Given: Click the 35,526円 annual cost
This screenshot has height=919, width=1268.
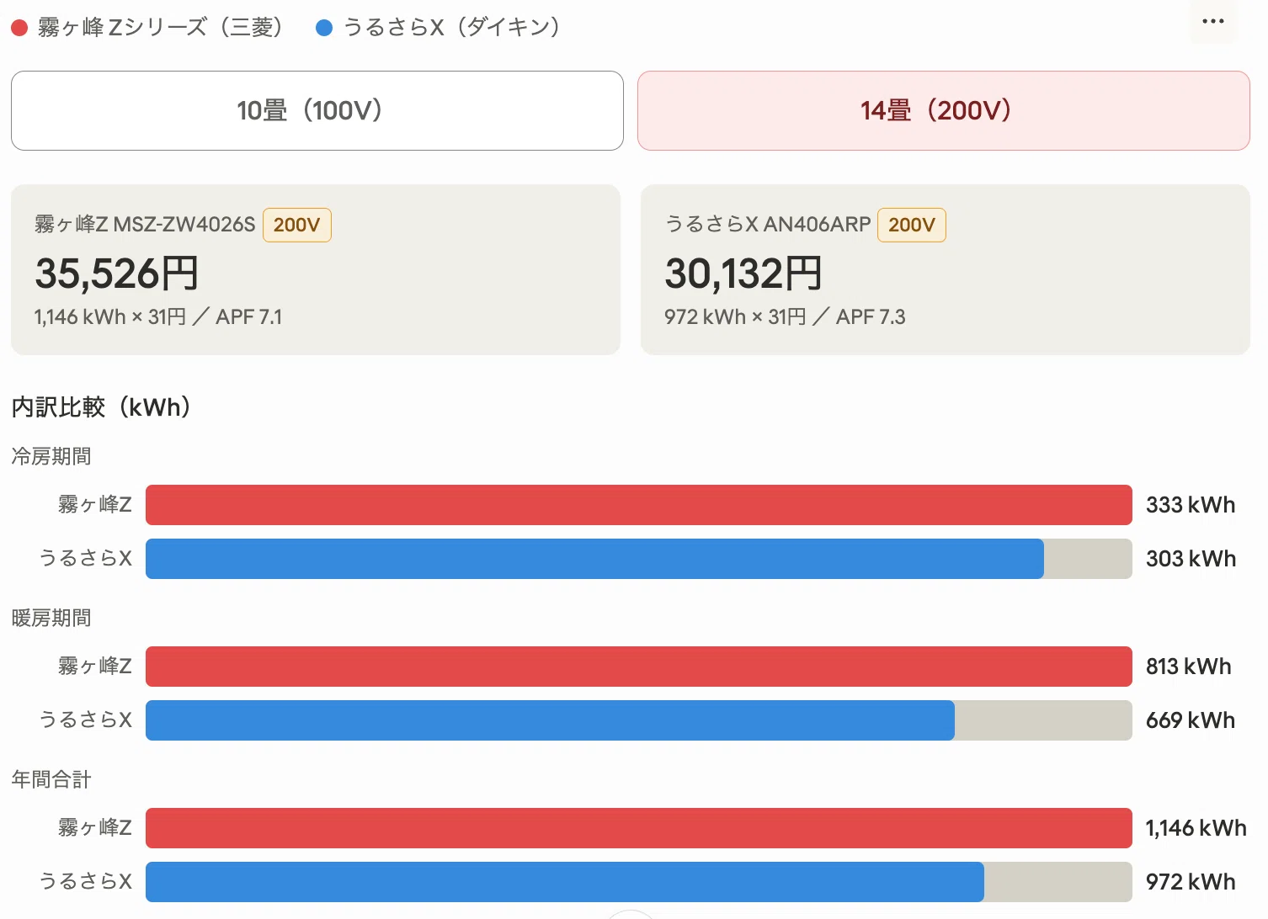Looking at the screenshot, I should (x=117, y=274).
